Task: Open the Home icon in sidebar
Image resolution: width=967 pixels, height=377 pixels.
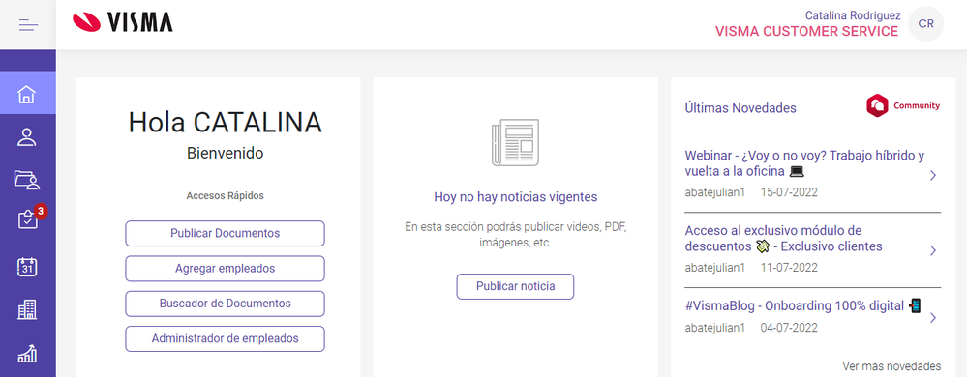Action: pyautogui.click(x=26, y=95)
